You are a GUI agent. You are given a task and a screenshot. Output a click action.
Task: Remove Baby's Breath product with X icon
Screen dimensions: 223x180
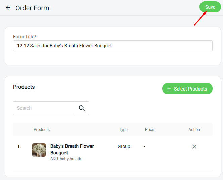pos(194,147)
